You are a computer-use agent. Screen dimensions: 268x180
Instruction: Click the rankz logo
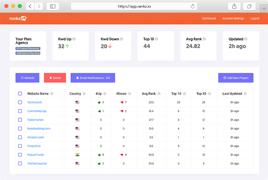(x=18, y=18)
